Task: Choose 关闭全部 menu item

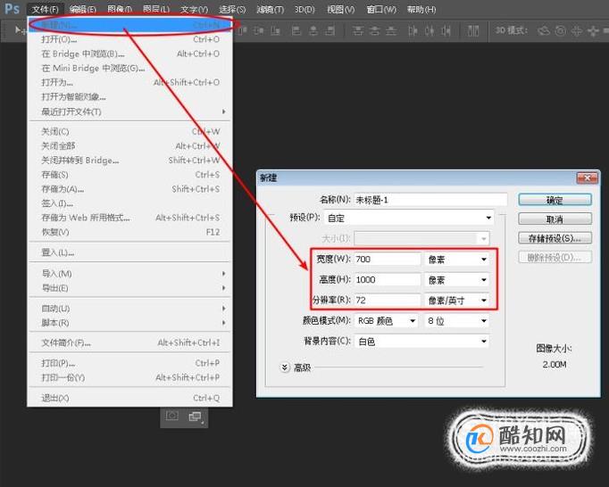Action: pos(130,146)
